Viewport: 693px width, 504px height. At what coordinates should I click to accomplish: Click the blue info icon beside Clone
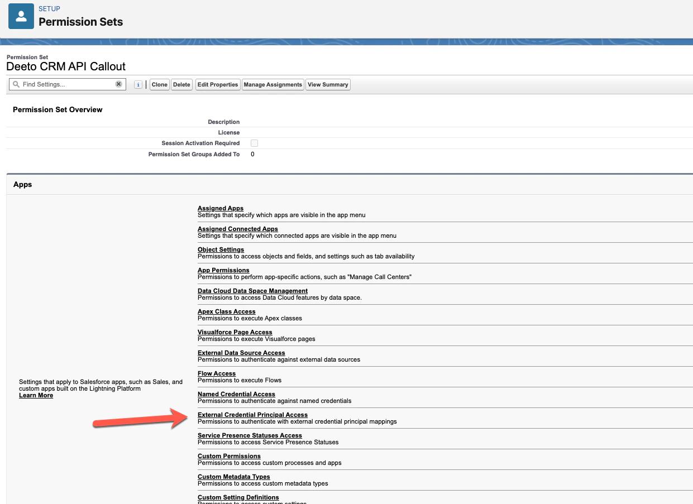[138, 85]
